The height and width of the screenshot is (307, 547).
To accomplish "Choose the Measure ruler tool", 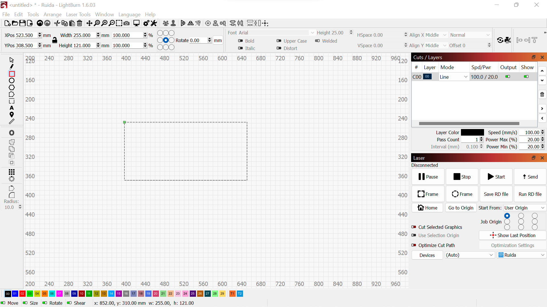I will [x=12, y=121].
